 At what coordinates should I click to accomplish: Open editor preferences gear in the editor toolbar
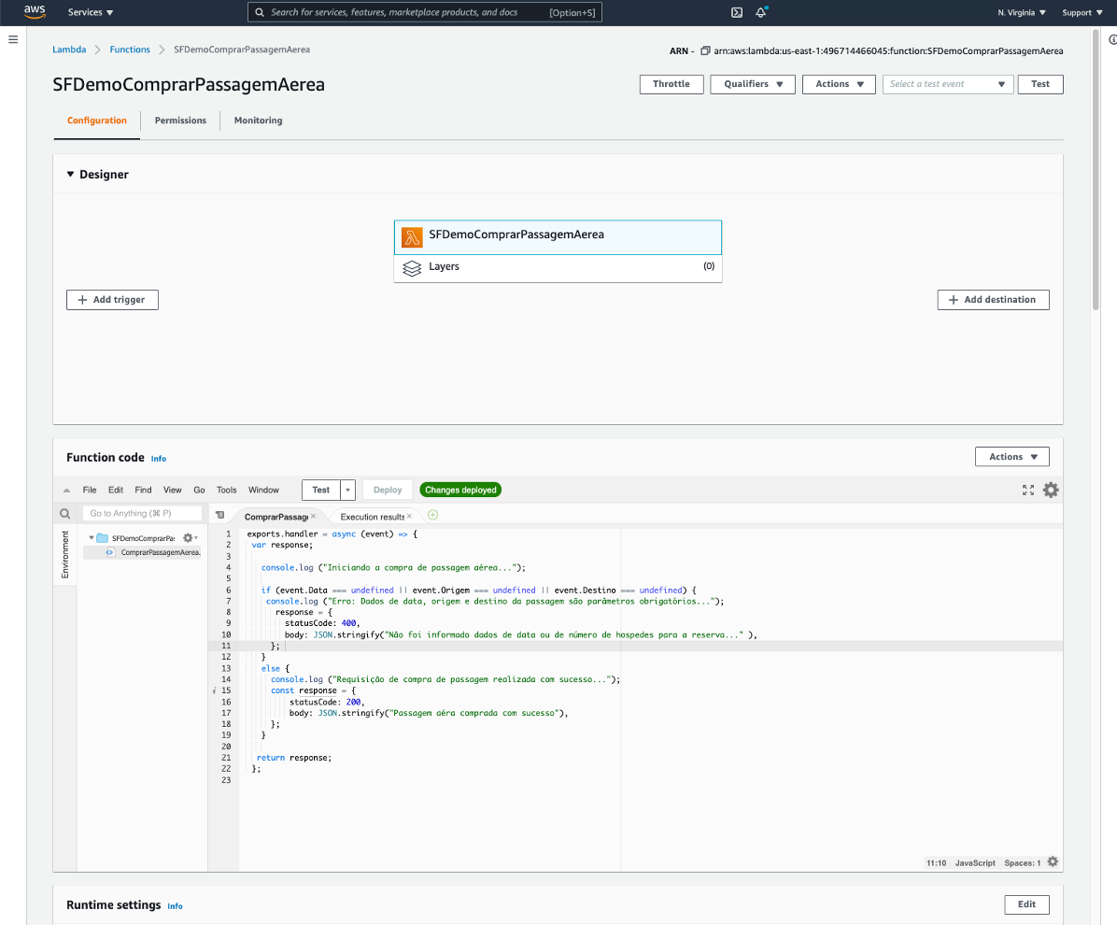(1051, 490)
